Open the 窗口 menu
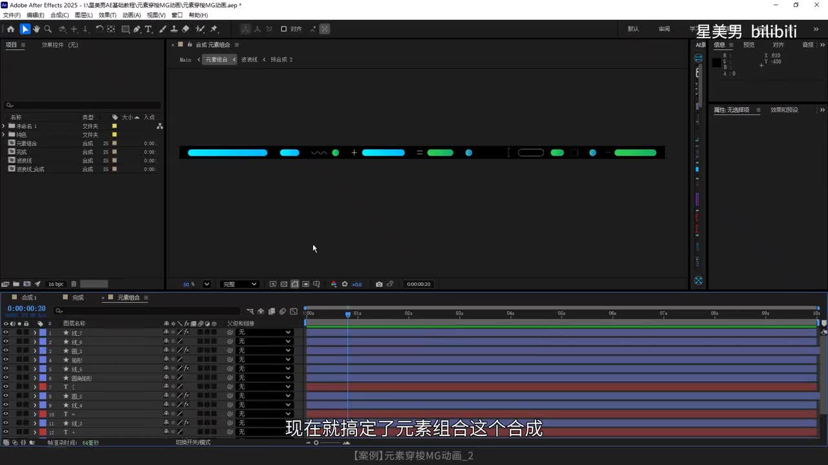Screen dimensions: 828x465 pos(177,15)
